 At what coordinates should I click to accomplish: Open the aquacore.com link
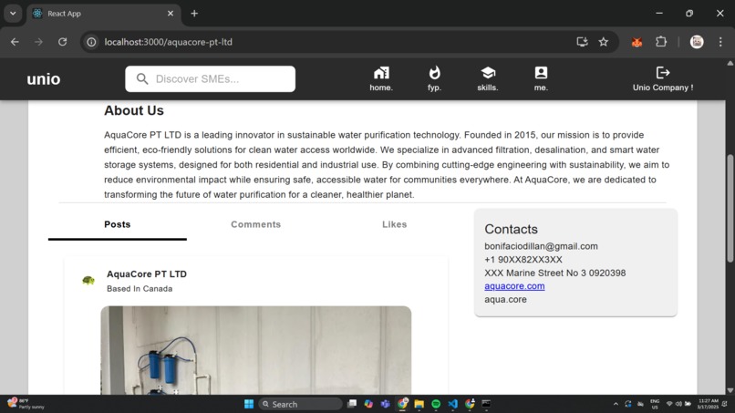click(x=514, y=286)
